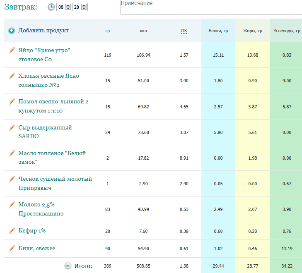Click the 'ккл' column header

coord(143,31)
